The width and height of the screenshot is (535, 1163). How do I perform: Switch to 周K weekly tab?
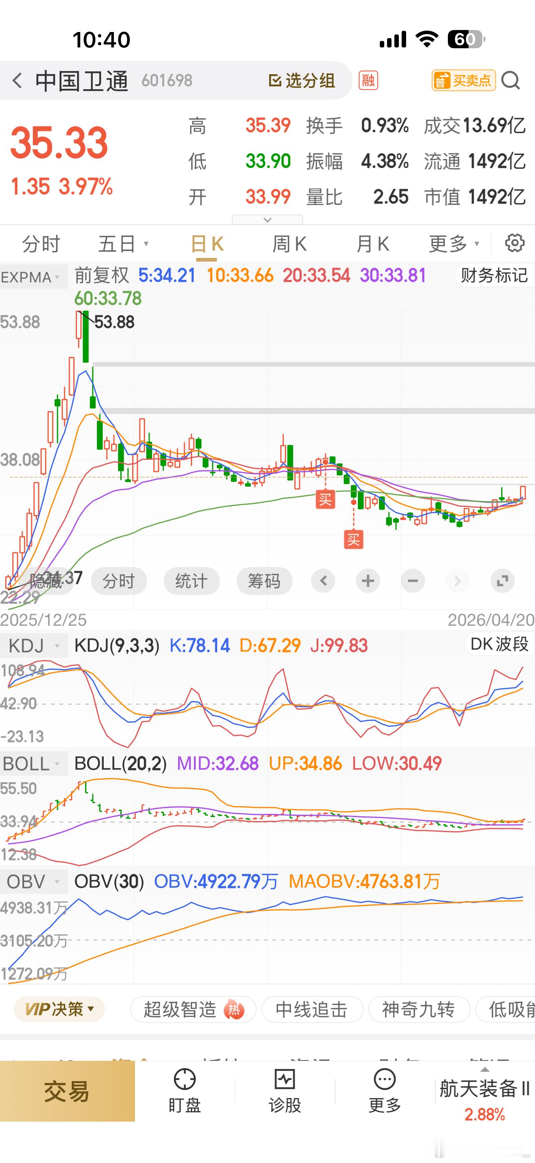(x=289, y=244)
